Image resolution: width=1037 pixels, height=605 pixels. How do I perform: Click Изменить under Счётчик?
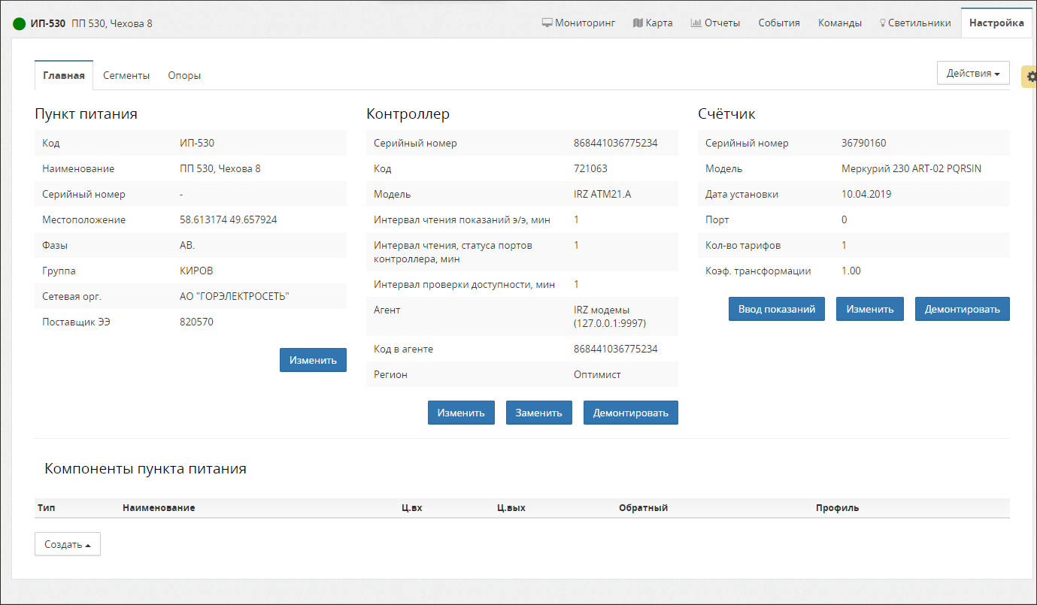point(869,309)
